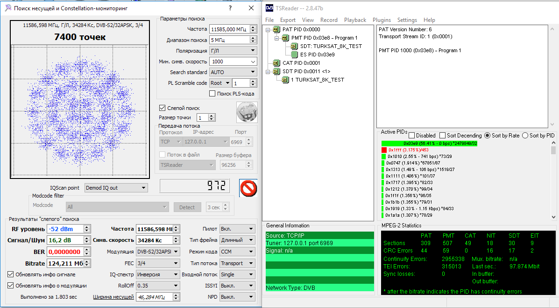Collapse the SDT PID 0x0011 tree node
Screen dimensions: 559x308
[268, 71]
